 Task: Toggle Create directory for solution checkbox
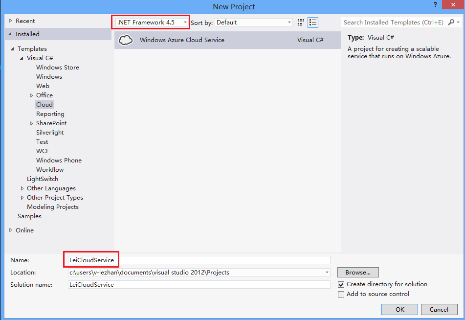pyautogui.click(x=341, y=284)
